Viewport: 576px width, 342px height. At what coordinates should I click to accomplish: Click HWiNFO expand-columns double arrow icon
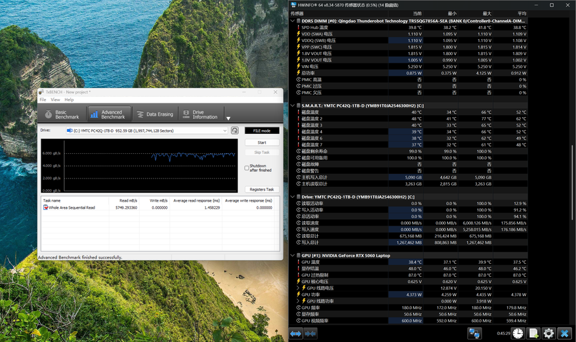[296, 333]
